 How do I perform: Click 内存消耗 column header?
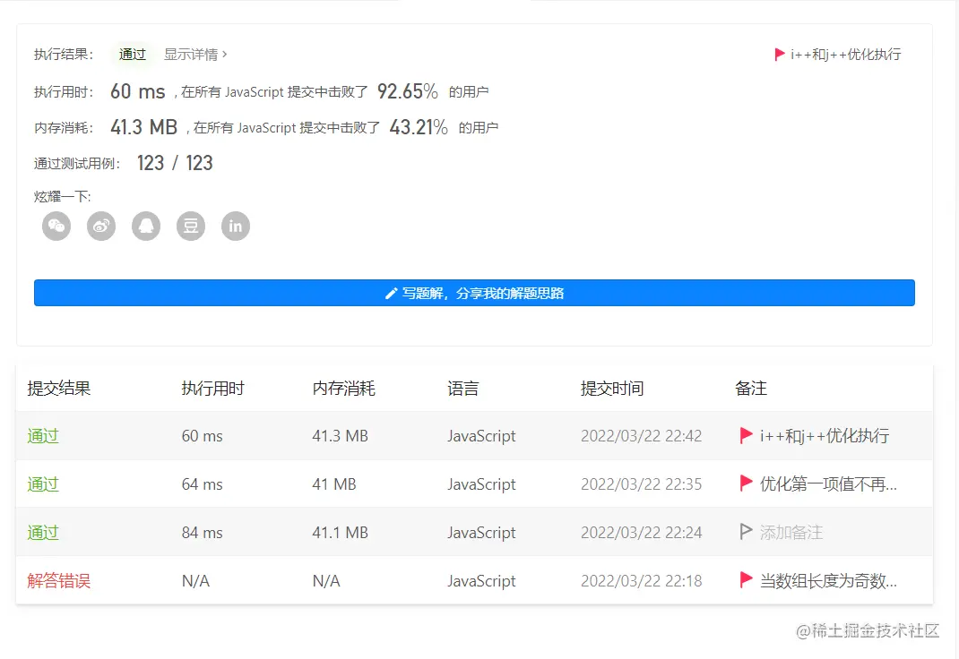coord(344,389)
